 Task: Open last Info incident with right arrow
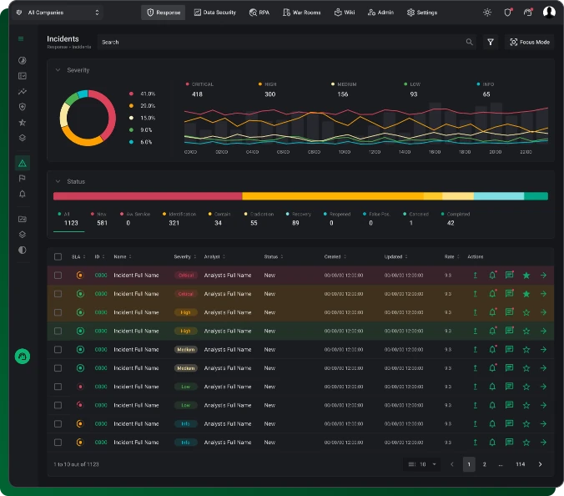pyautogui.click(x=543, y=443)
